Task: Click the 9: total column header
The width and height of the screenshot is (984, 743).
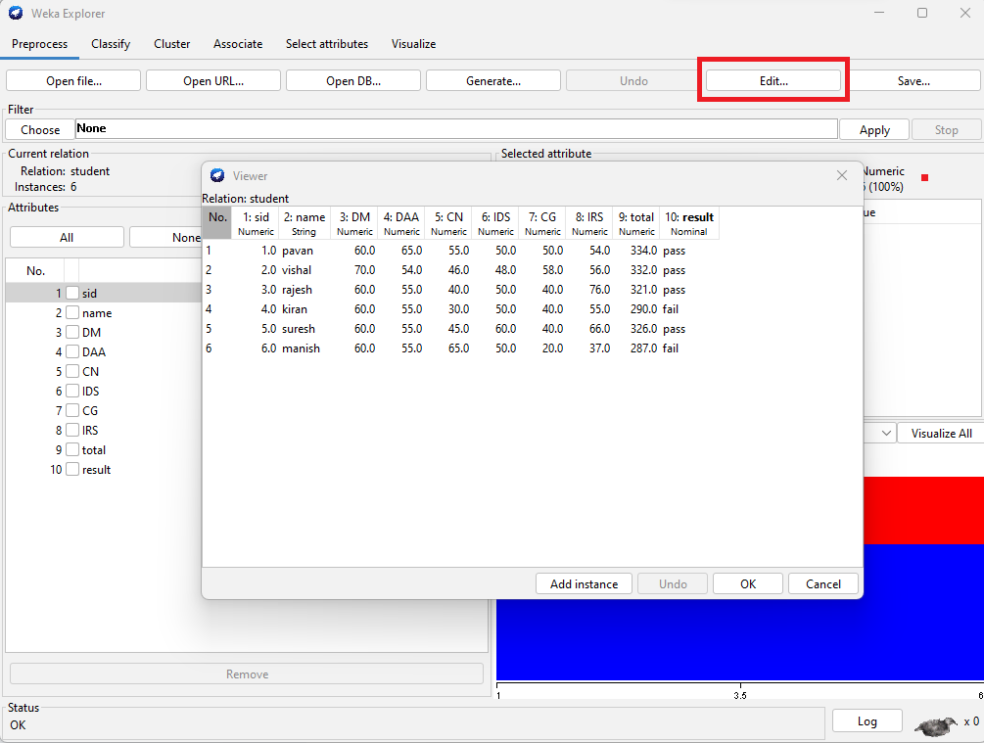Action: [x=636, y=223]
